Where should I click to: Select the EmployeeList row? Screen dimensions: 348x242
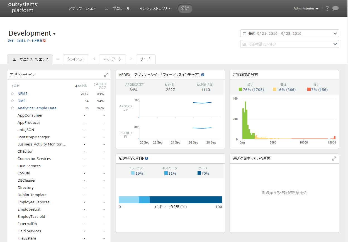59,209
